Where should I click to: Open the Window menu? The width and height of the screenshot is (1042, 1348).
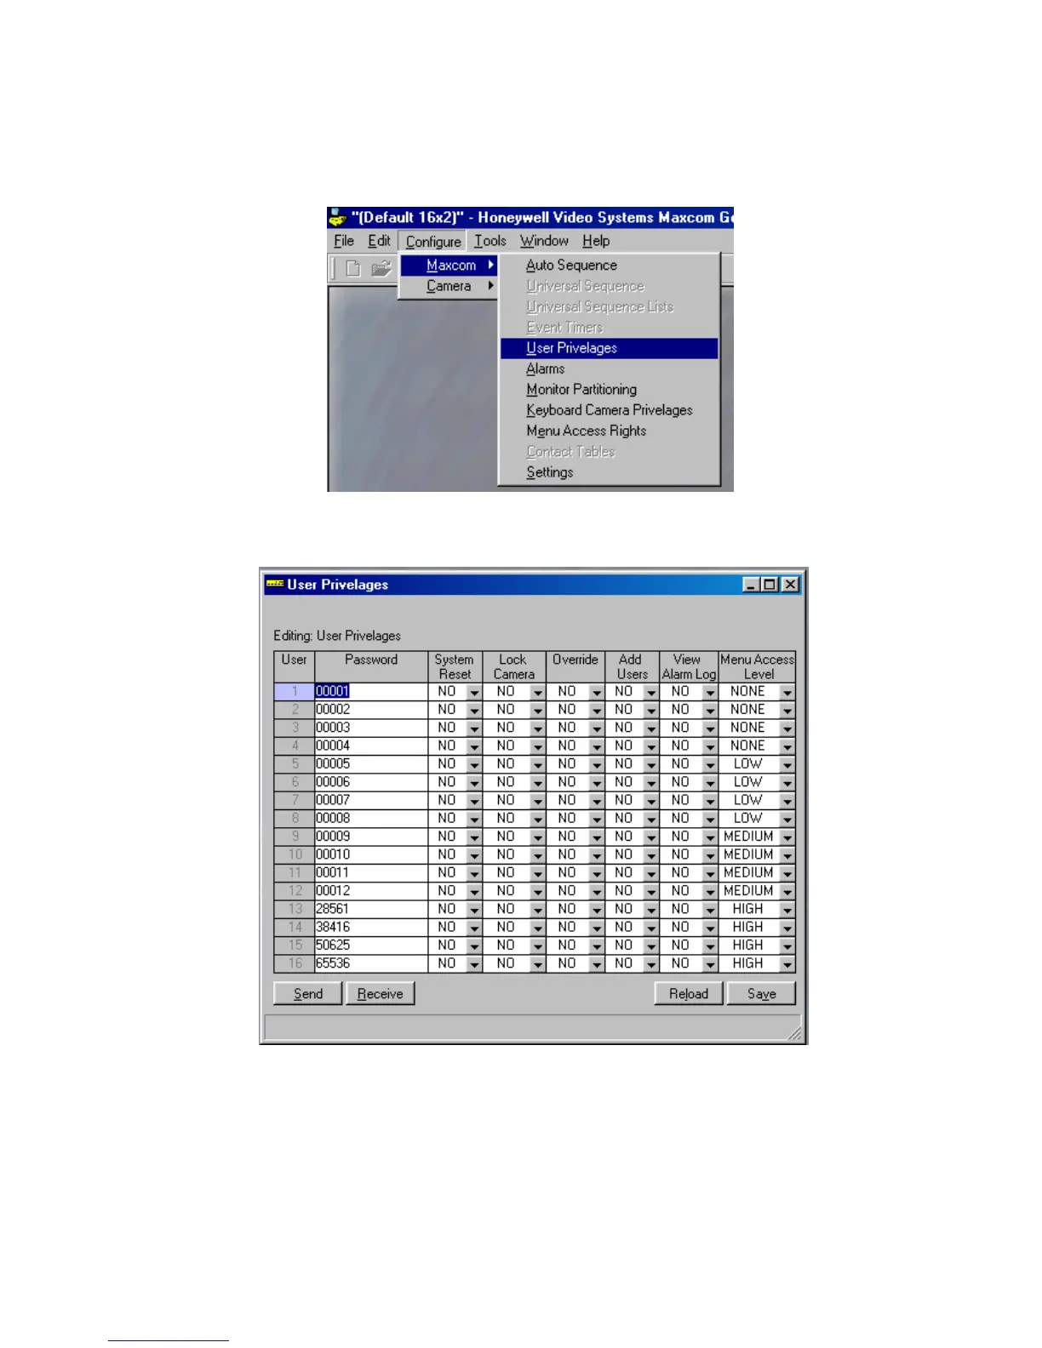[x=544, y=241]
